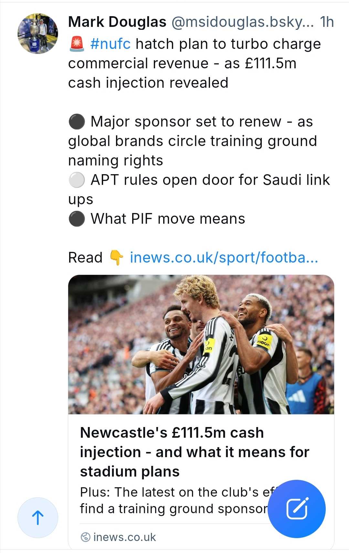The width and height of the screenshot is (349, 553).
Task: Click the globe icon beside inews.co.uk
Action: 85,537
